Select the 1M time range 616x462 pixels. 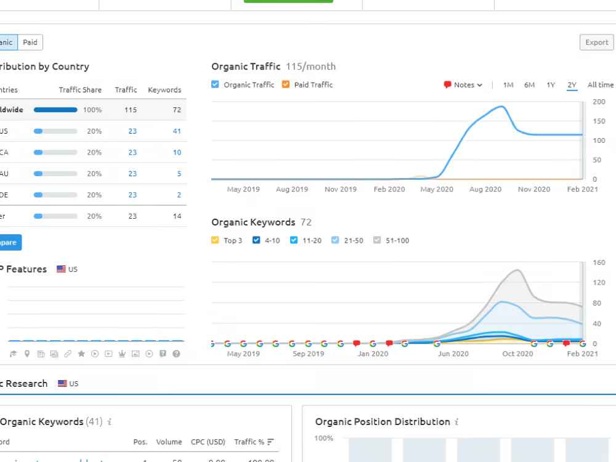508,85
